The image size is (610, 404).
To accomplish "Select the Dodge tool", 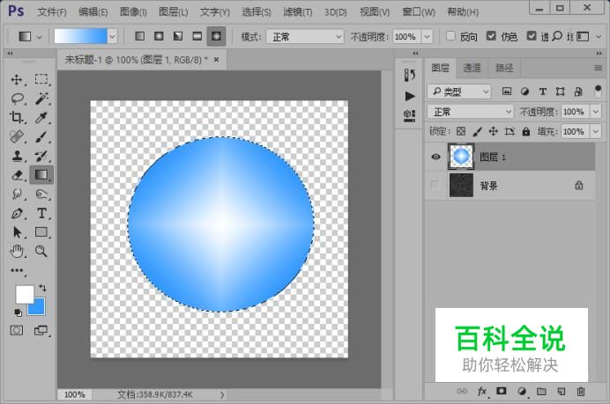I will tap(41, 194).
